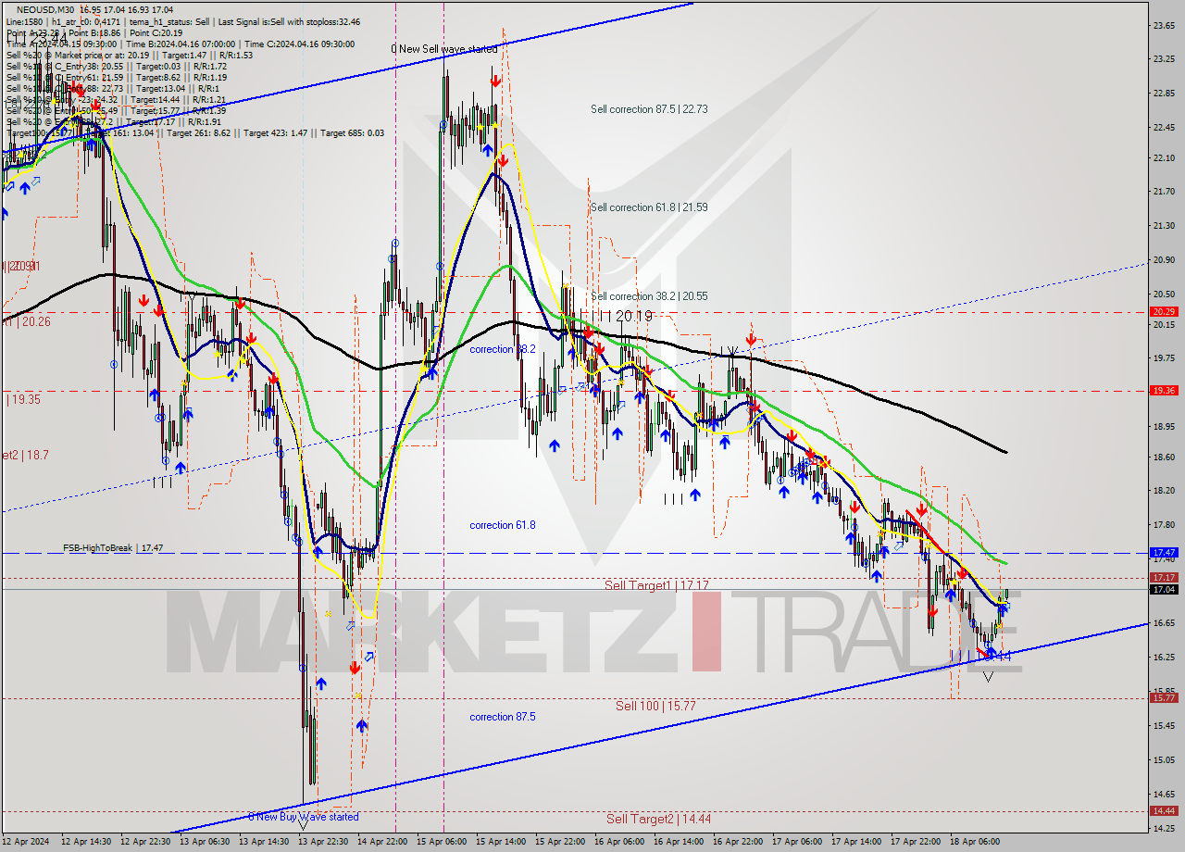Viewport: 1185px width, 852px height.
Task: Click the 'Sell correction 61.8 | 21.59' label
Action: [x=649, y=207]
